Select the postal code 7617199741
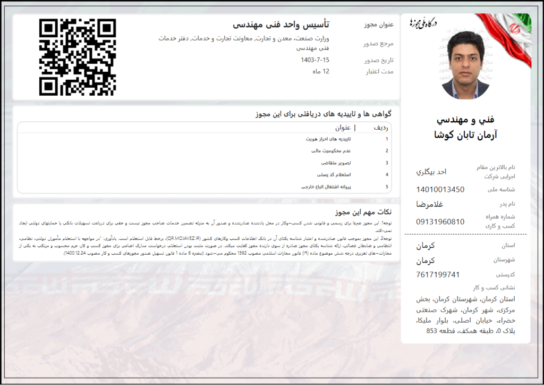The image size is (544, 385). pos(438,274)
